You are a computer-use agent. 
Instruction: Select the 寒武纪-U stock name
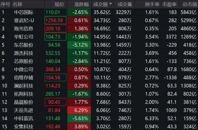(x=24, y=20)
